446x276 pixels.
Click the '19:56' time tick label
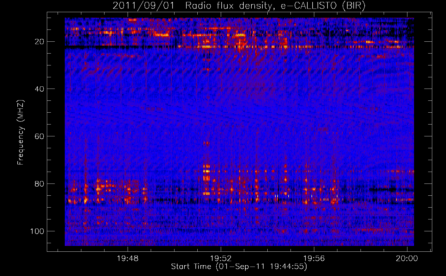pos(314,259)
